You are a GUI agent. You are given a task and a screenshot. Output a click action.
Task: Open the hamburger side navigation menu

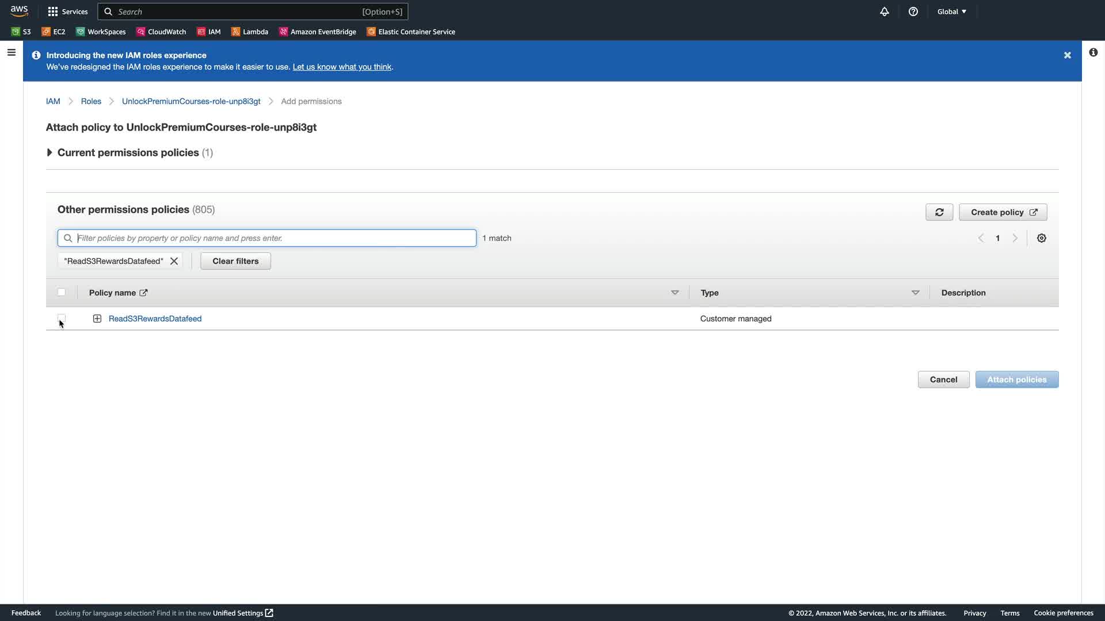pos(11,53)
